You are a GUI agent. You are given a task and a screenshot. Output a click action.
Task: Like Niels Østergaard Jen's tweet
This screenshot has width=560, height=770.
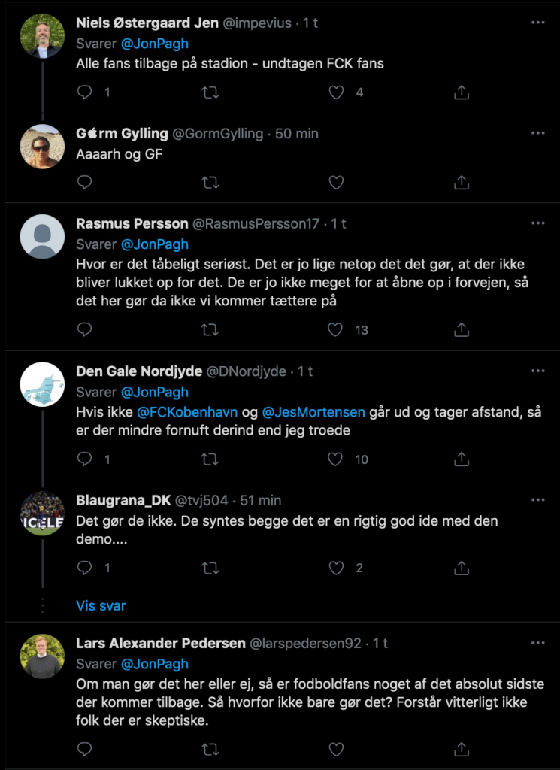(337, 92)
